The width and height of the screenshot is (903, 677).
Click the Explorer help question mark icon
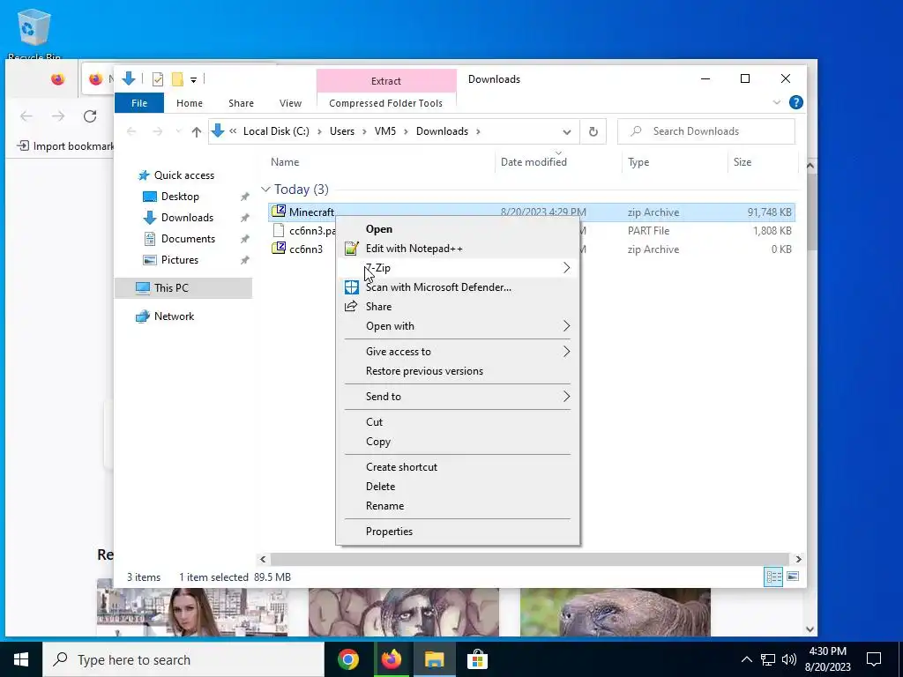click(796, 102)
